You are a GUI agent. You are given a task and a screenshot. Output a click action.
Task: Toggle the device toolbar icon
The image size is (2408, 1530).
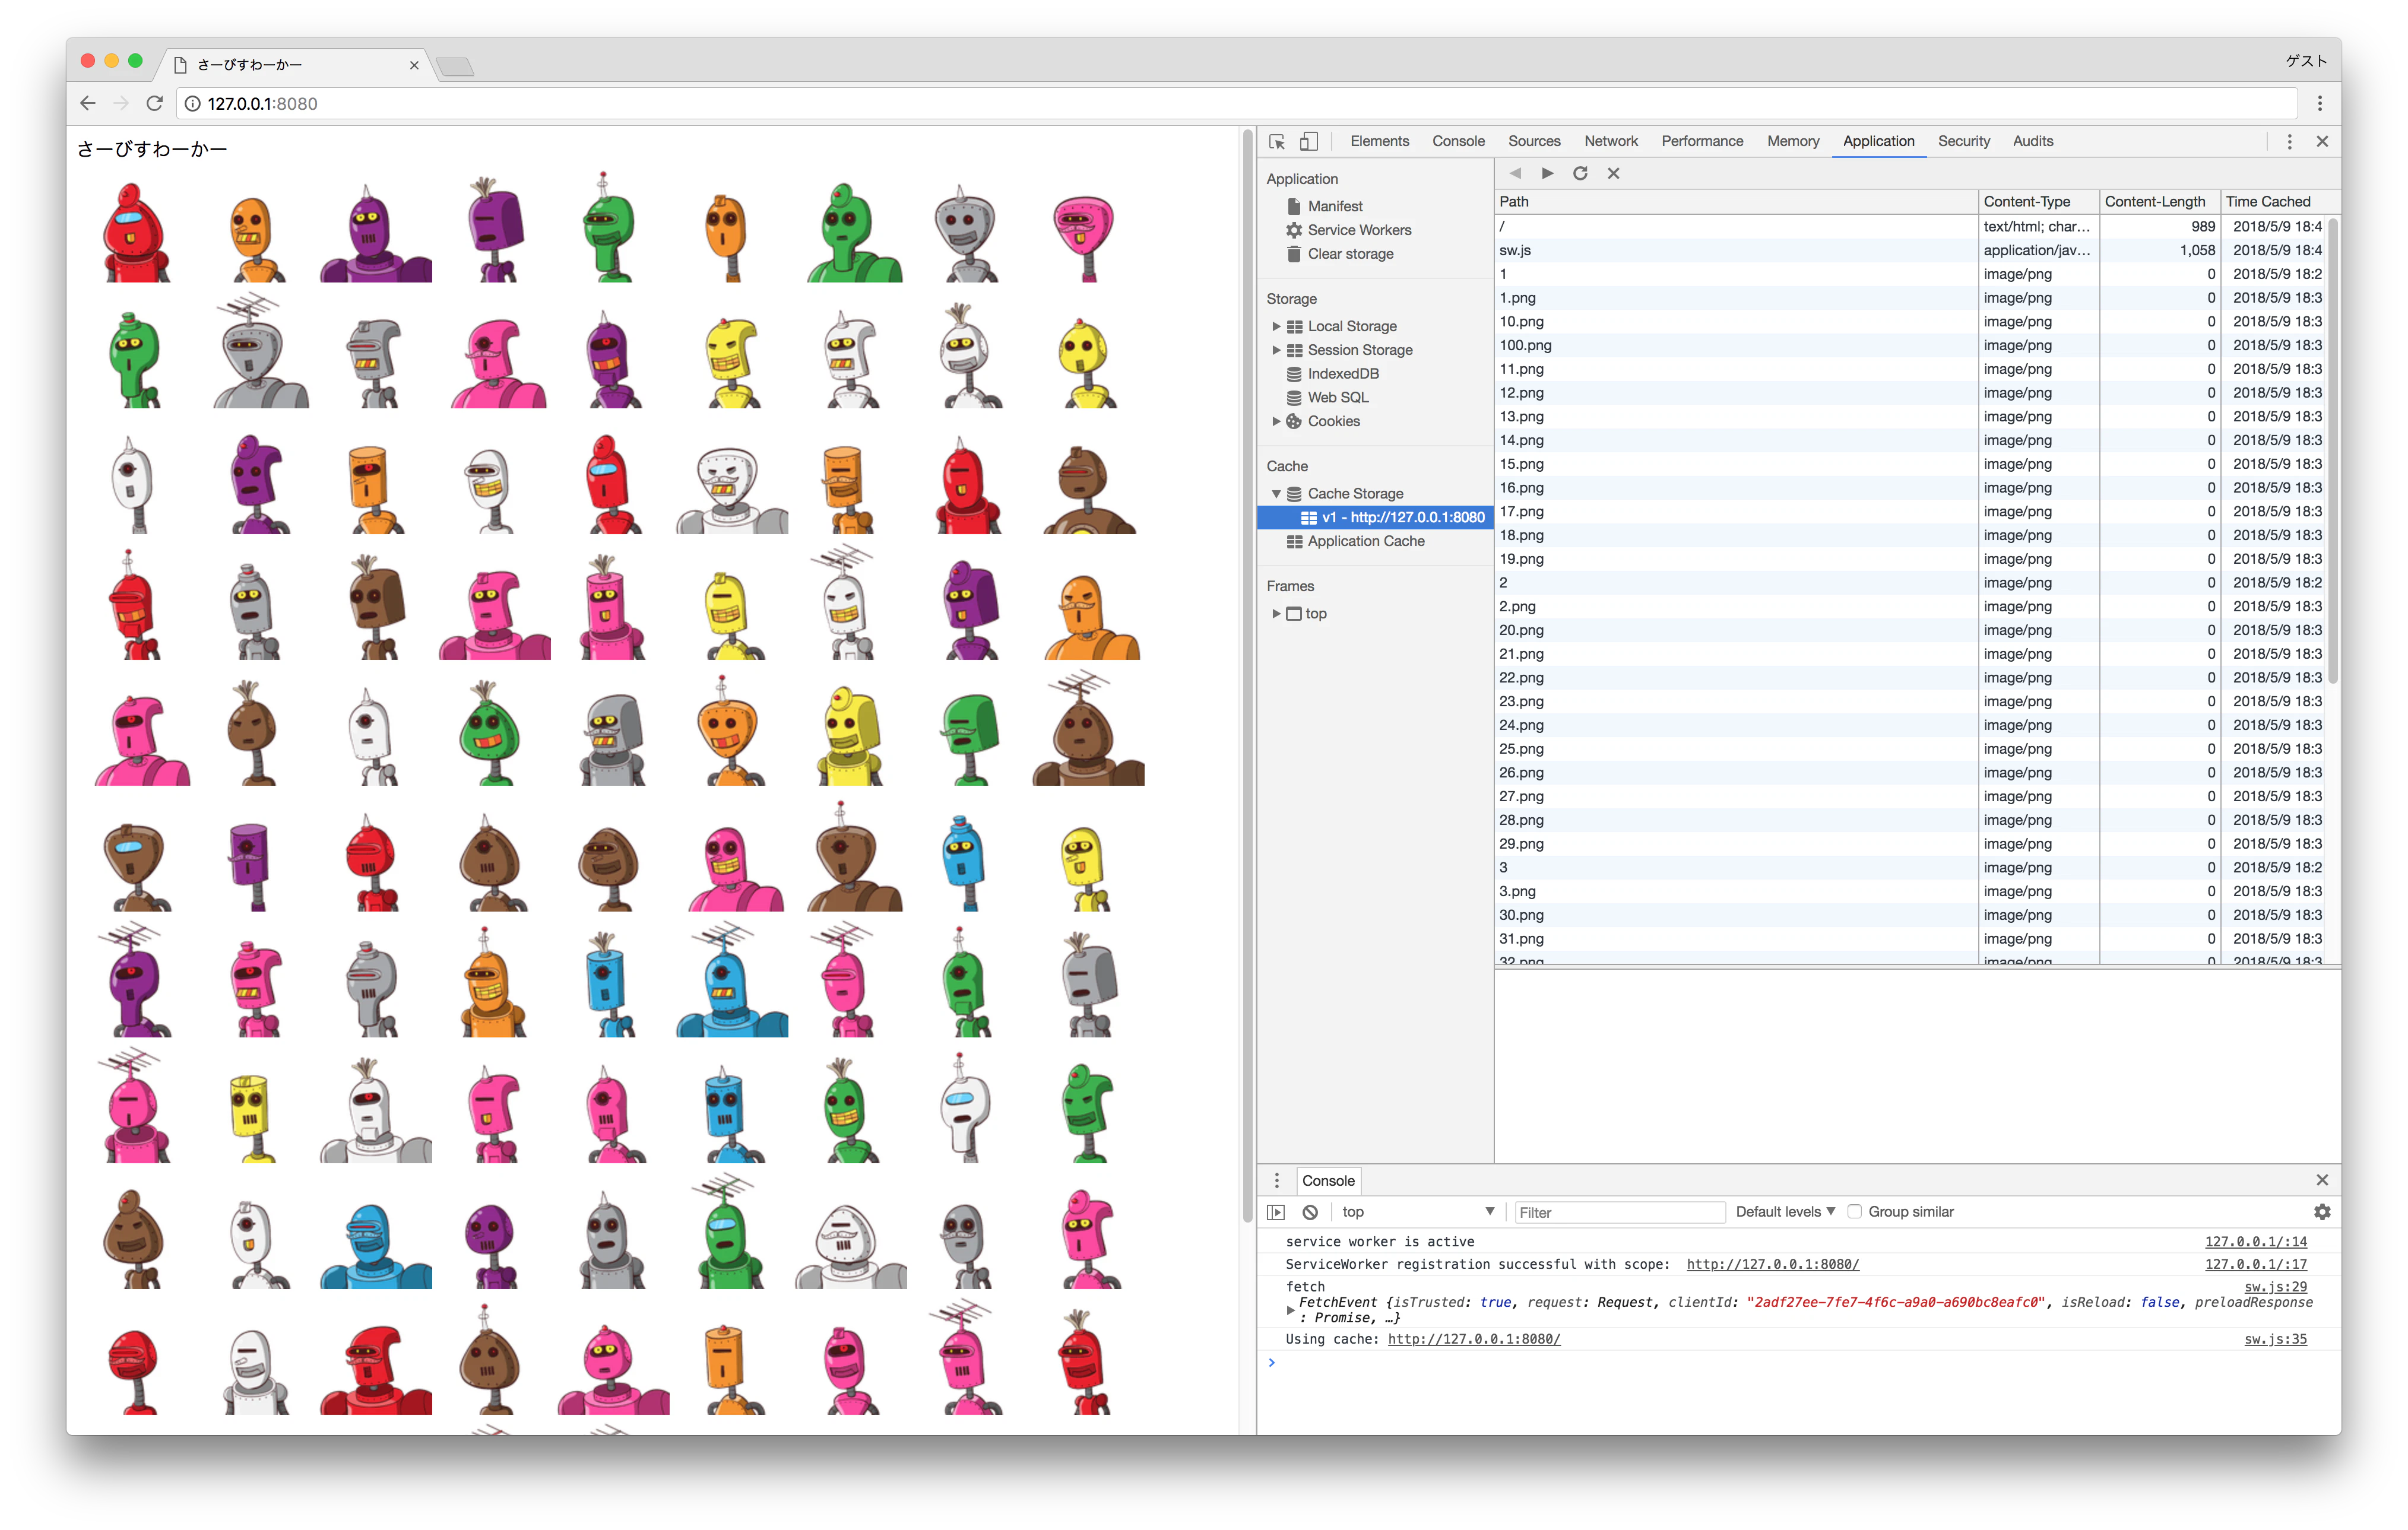pos(1309,142)
